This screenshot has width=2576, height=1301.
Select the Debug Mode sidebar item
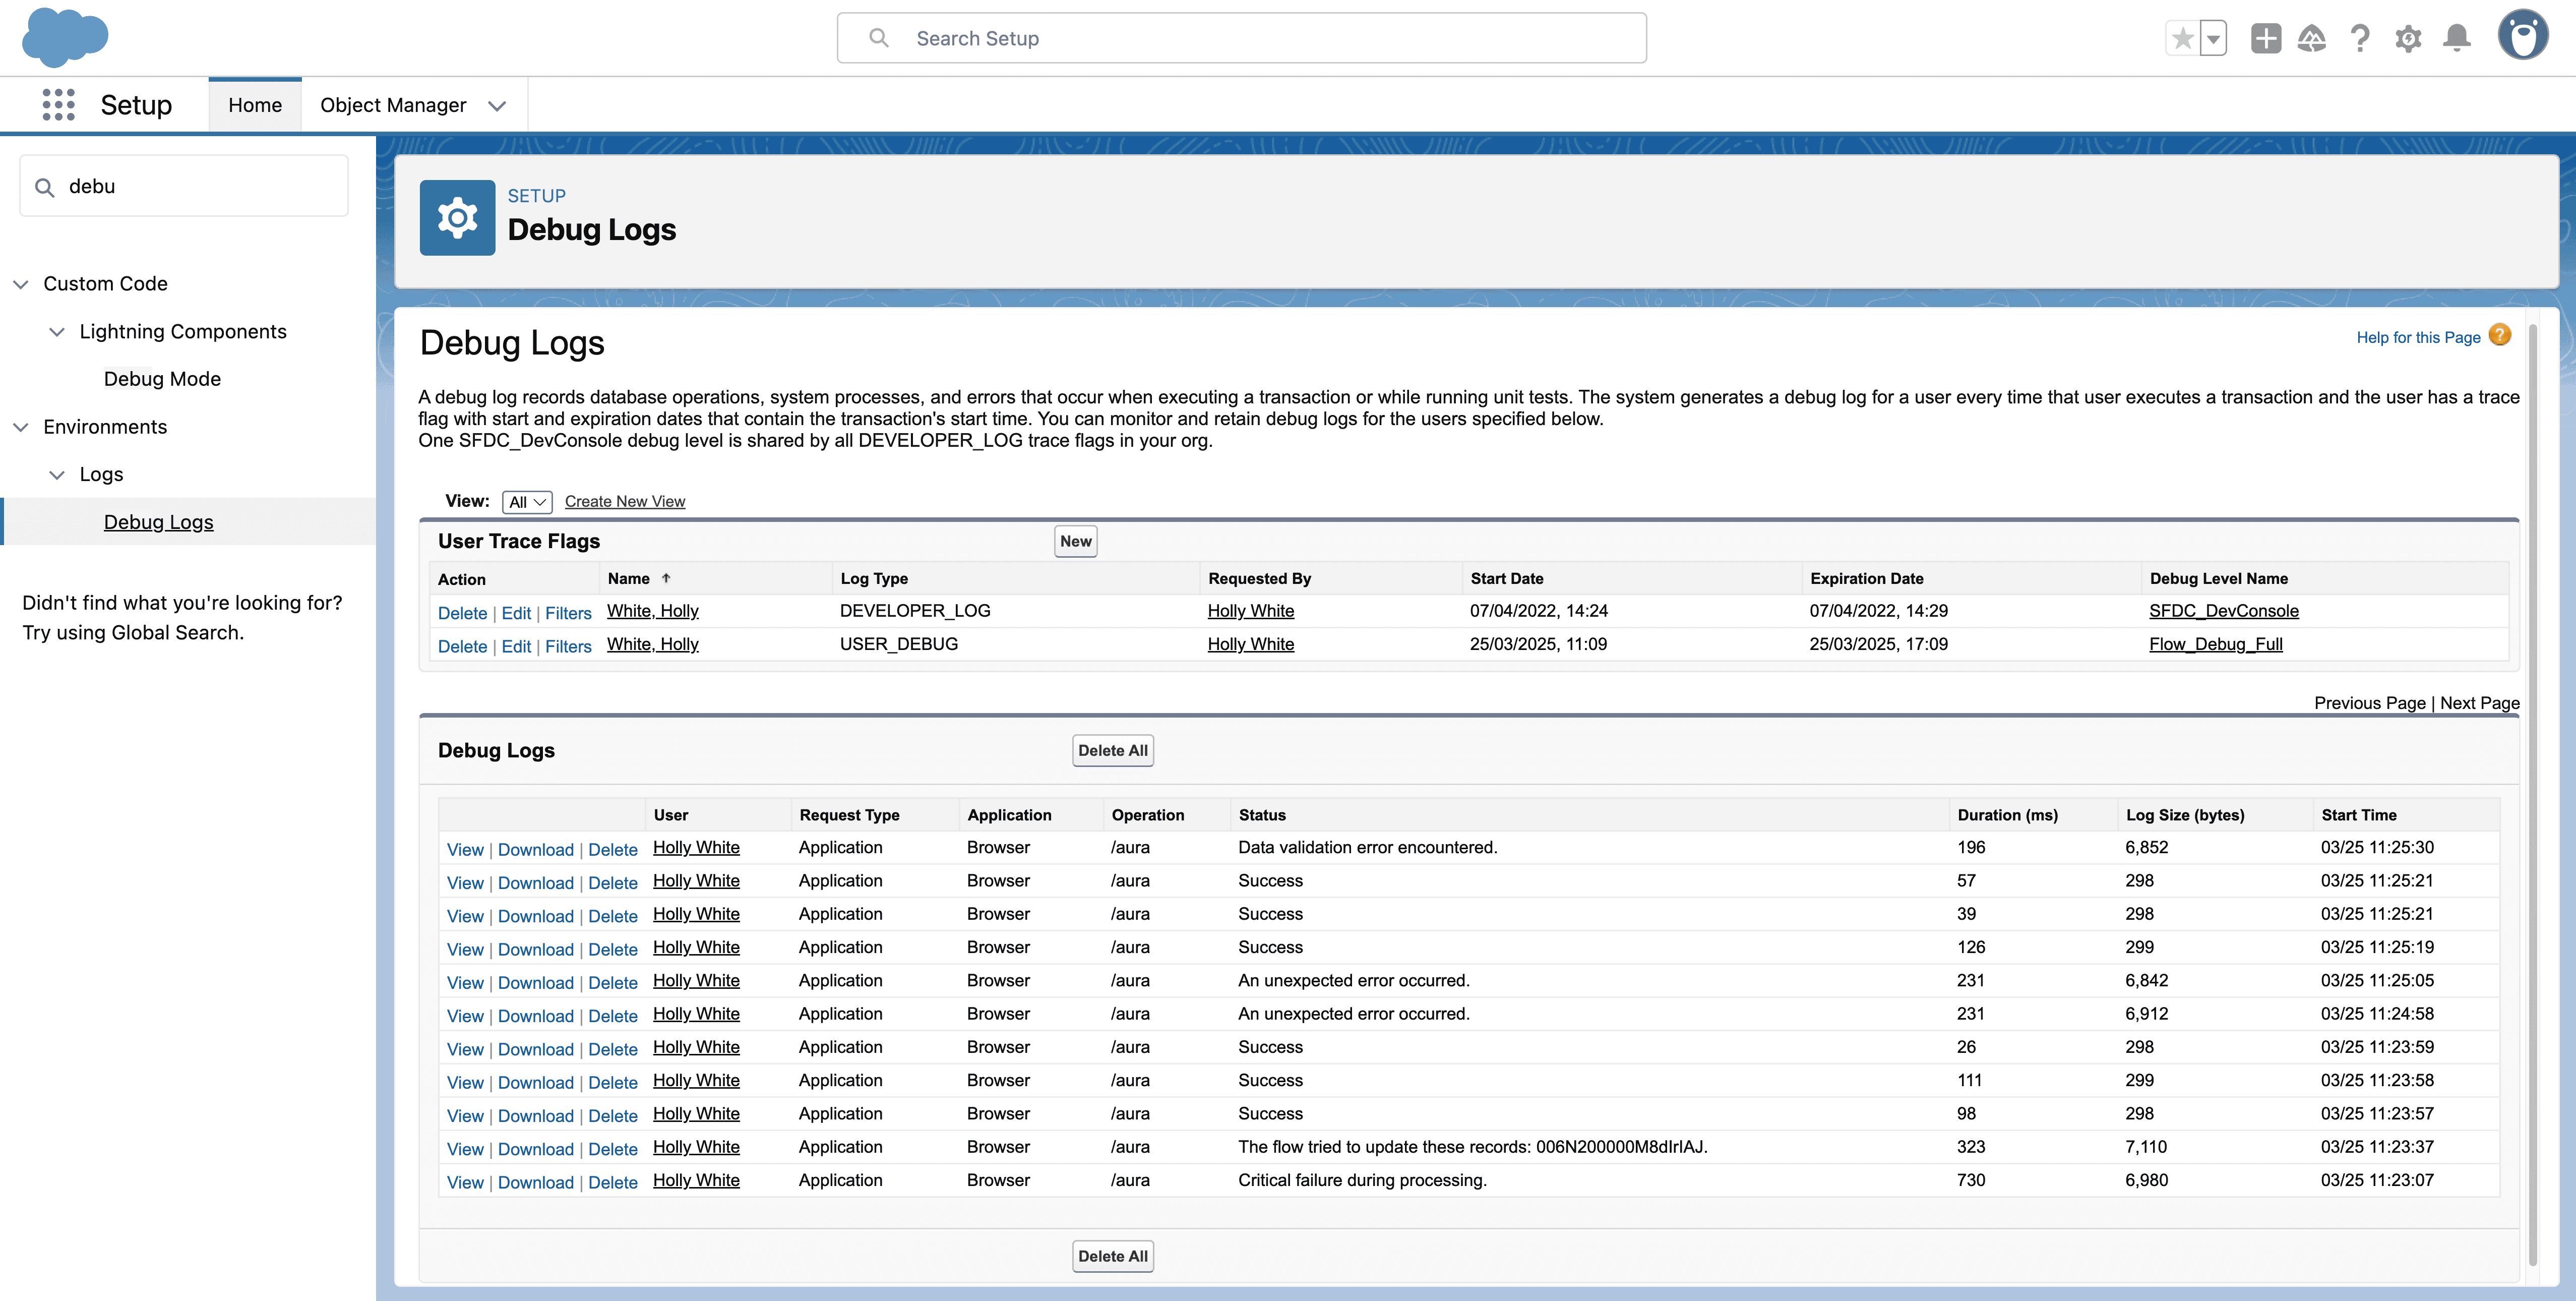162,379
